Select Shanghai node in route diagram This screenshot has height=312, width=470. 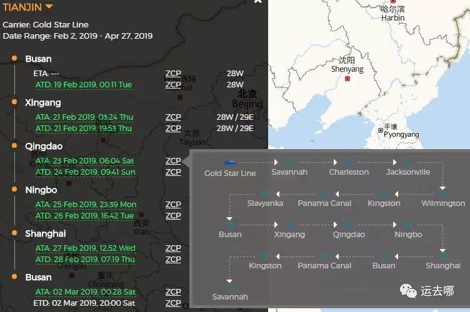coord(442,256)
